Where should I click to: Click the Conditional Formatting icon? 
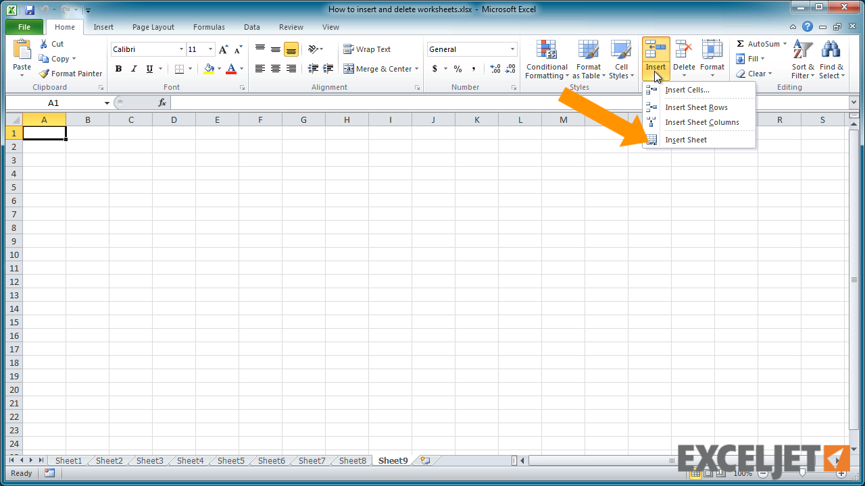[546, 50]
